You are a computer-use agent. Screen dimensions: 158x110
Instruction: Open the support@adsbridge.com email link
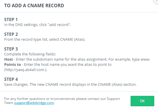click(34, 103)
